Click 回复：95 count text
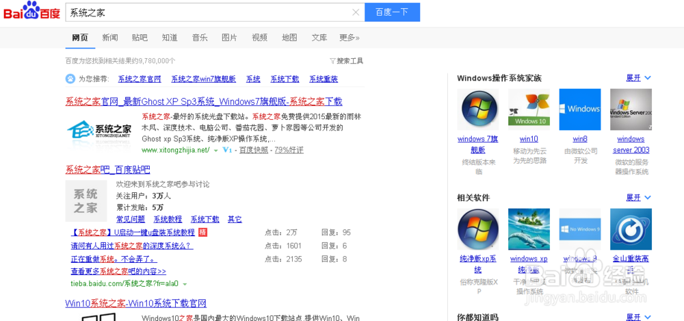 click(336, 232)
